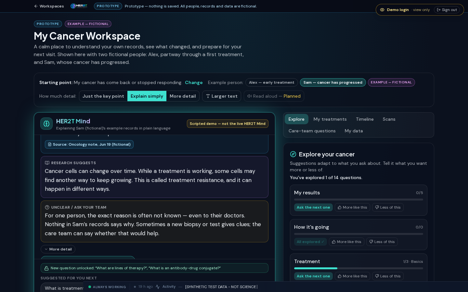Click the Scripted demo badge

click(x=227, y=124)
